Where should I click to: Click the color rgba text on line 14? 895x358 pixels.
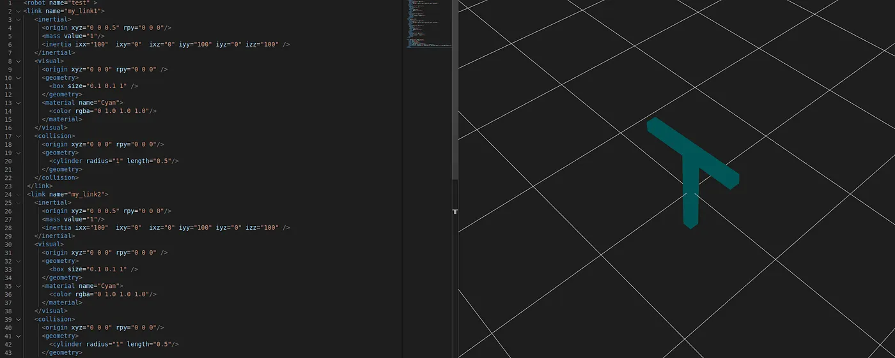103,111
